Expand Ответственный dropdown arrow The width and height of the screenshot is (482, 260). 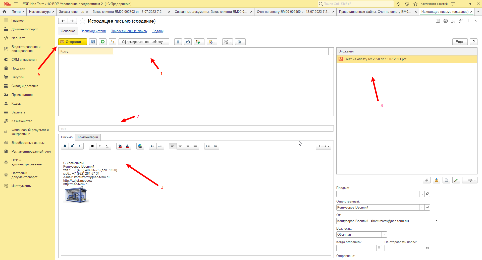tap(422, 207)
